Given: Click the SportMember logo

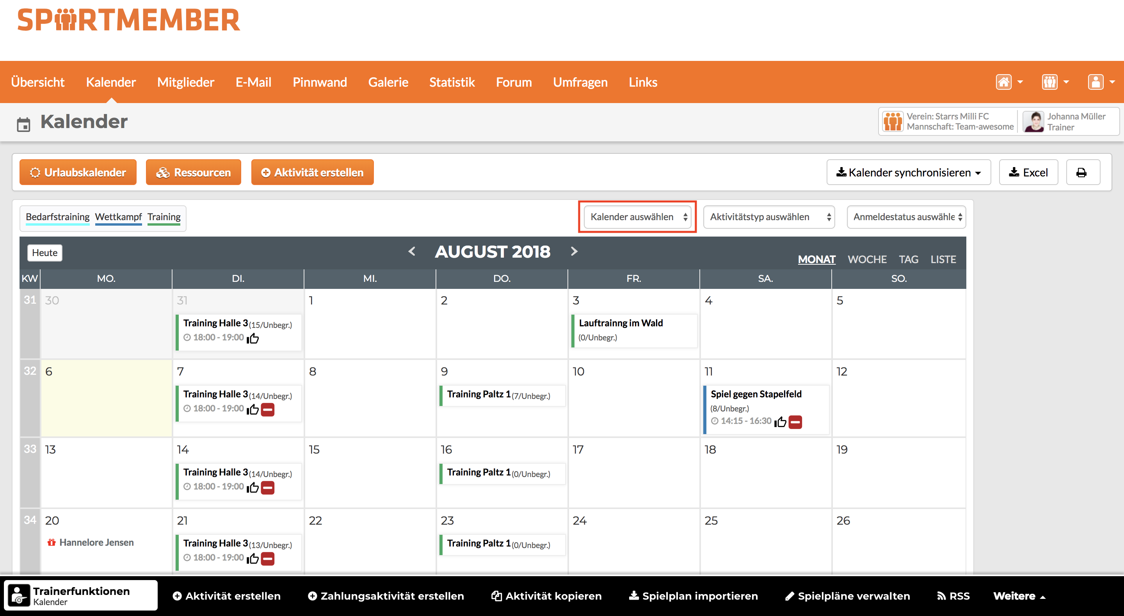Looking at the screenshot, I should 129,21.
